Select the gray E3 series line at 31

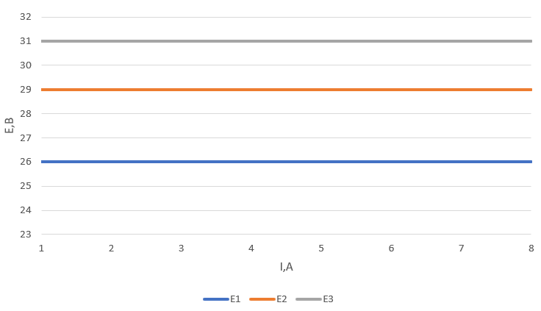coord(287,41)
